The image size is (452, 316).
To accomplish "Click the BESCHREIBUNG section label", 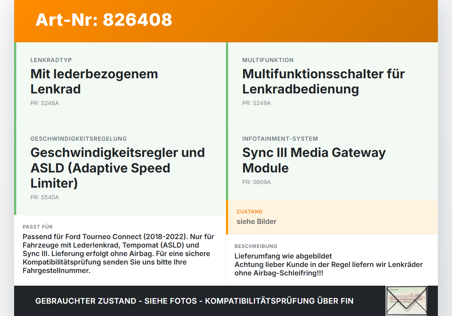I will pos(256,246).
